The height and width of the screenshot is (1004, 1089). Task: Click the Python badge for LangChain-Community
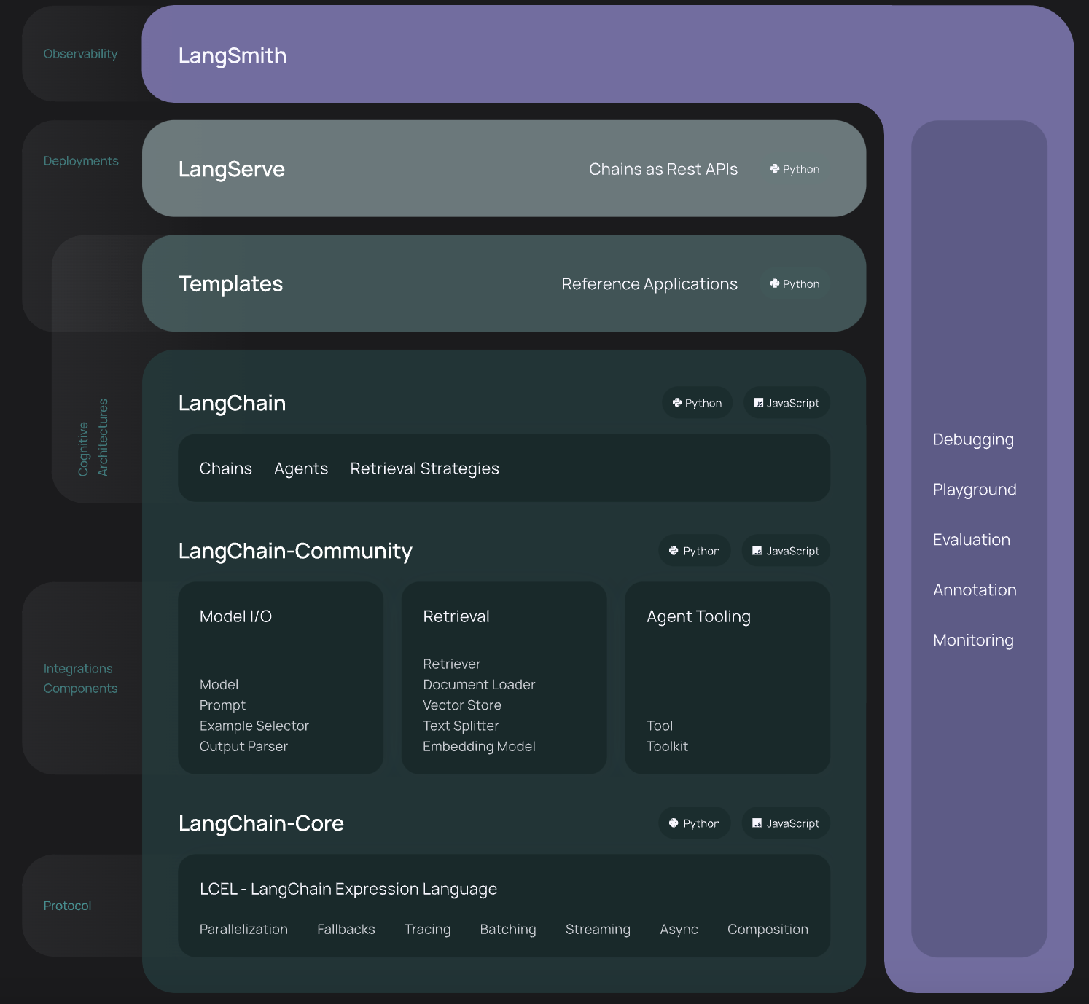[x=695, y=551]
